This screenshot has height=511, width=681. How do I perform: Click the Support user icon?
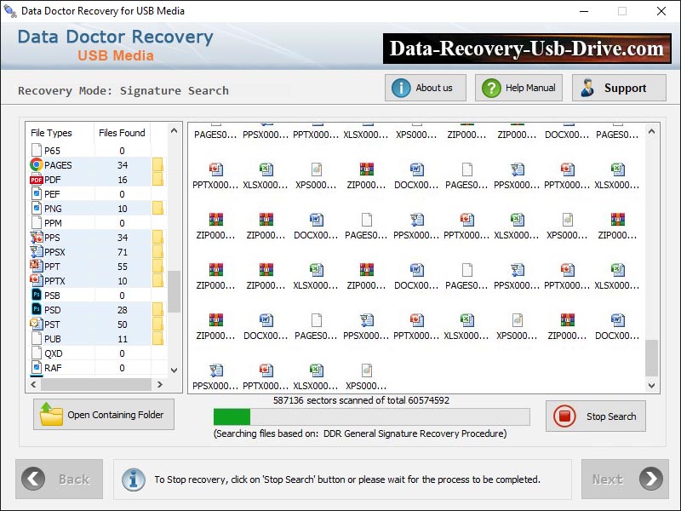[x=587, y=87]
